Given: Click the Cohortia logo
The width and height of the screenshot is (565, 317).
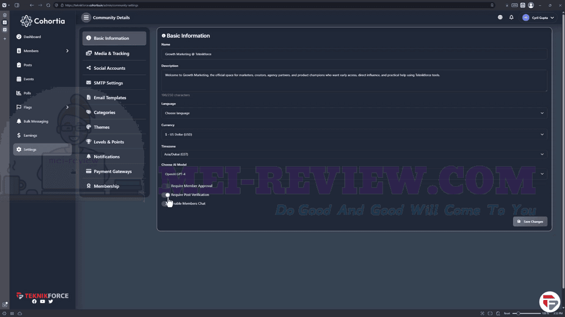Looking at the screenshot, I should [x=42, y=21].
